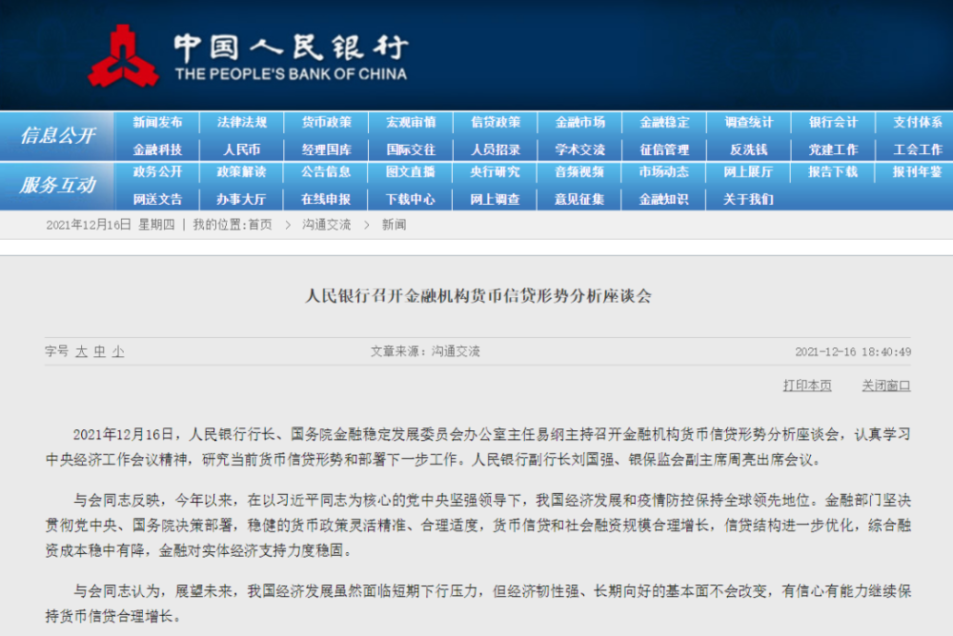The height and width of the screenshot is (636, 953).
Task: Open 意见征集 menu item
Action: click(579, 199)
